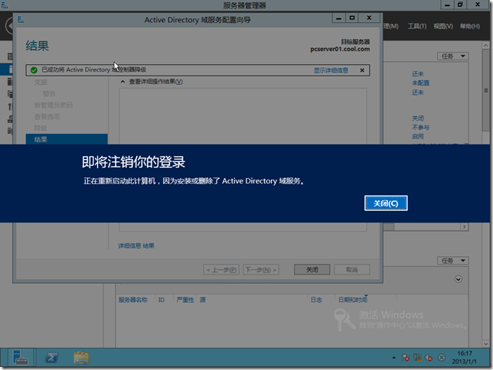Open the lower 任务 dropdown above events list
The width and height of the screenshot is (493, 370).
[452, 261]
